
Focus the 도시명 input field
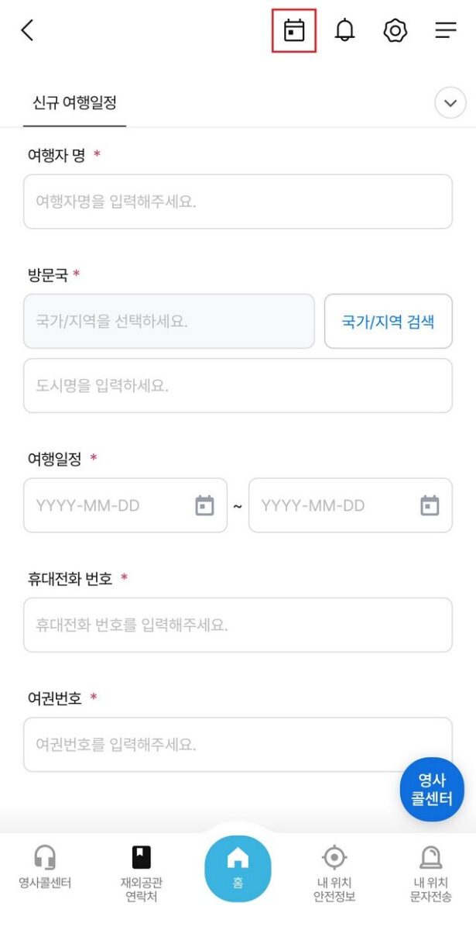click(x=238, y=385)
